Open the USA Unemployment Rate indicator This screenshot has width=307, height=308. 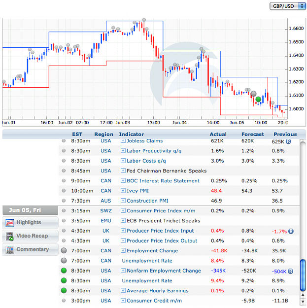point(147,281)
